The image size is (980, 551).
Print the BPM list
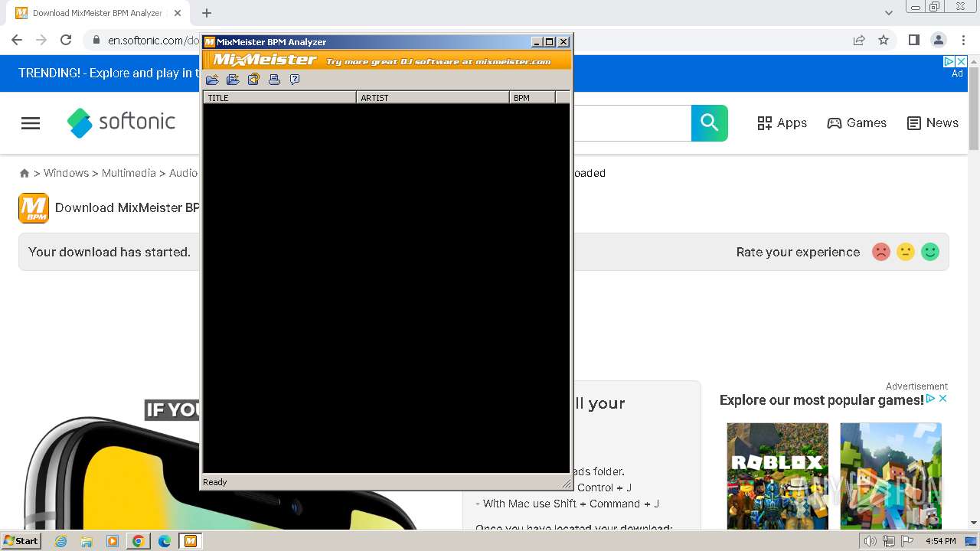click(274, 80)
